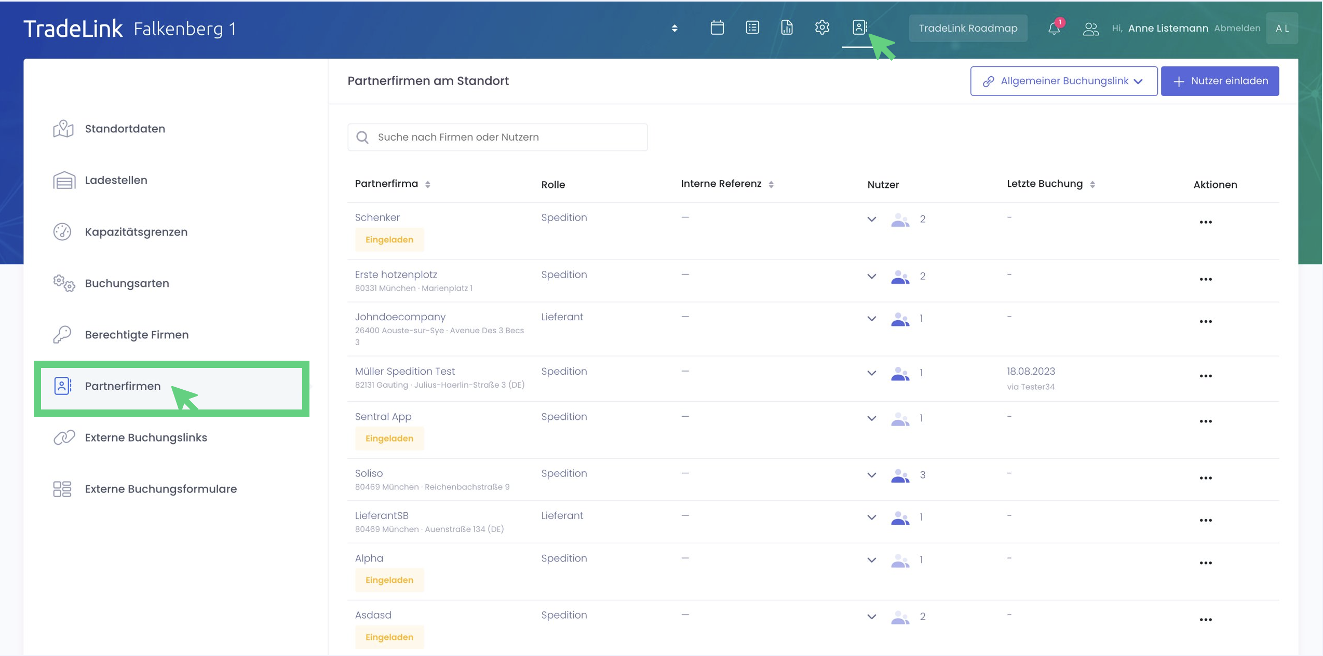Click the notification bell icon

(1054, 28)
